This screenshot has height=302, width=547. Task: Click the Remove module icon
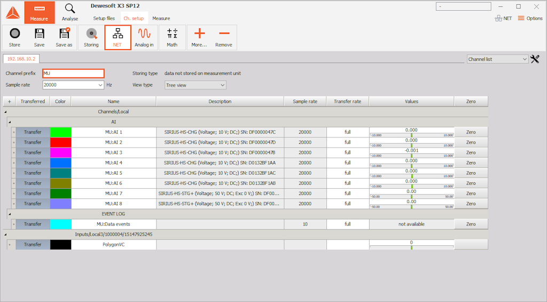coord(224,37)
